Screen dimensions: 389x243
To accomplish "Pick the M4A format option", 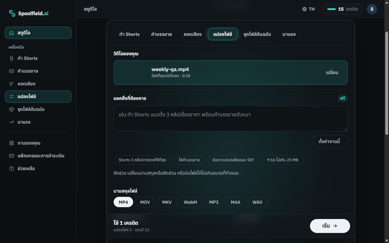I will click(x=236, y=202).
